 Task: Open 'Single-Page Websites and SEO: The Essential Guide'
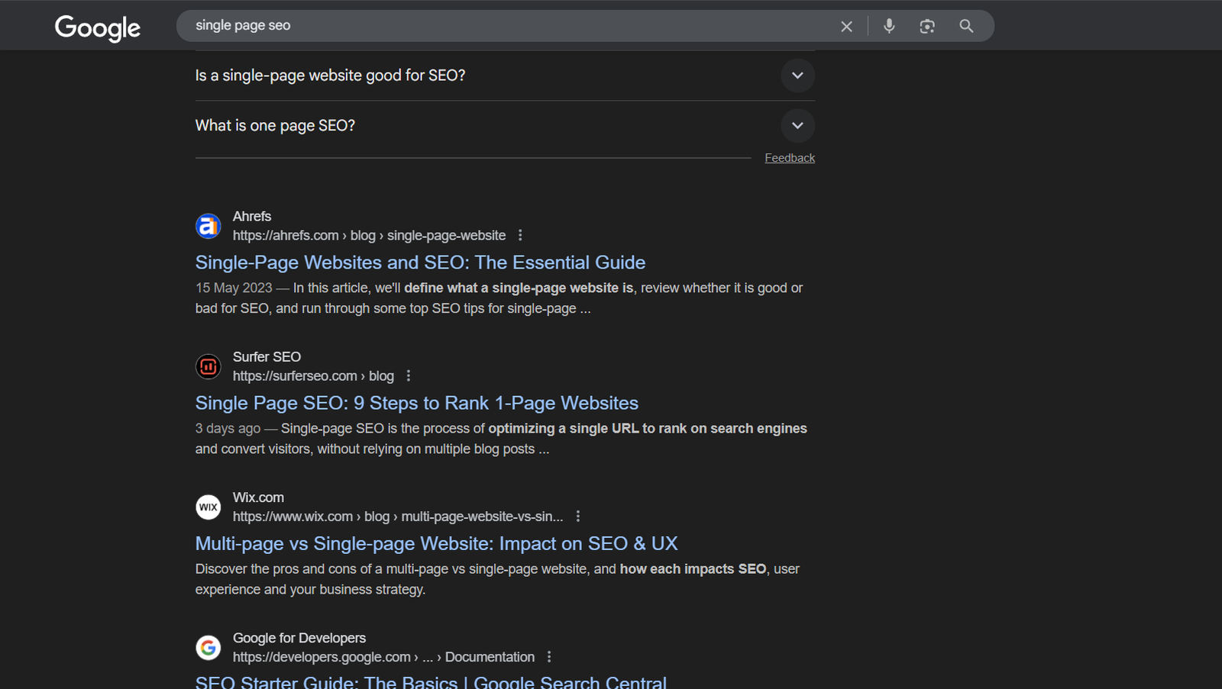[x=420, y=262]
